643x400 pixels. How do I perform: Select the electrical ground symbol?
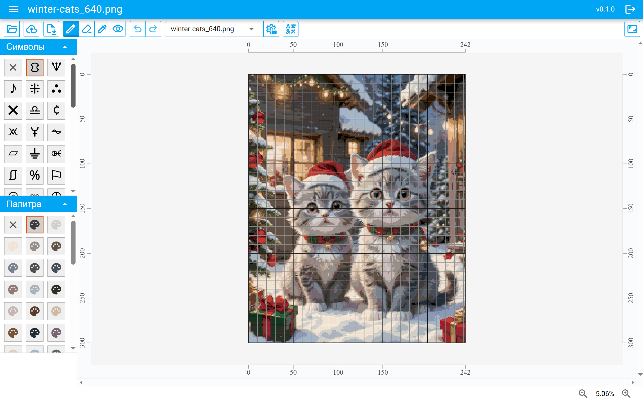tap(35, 154)
